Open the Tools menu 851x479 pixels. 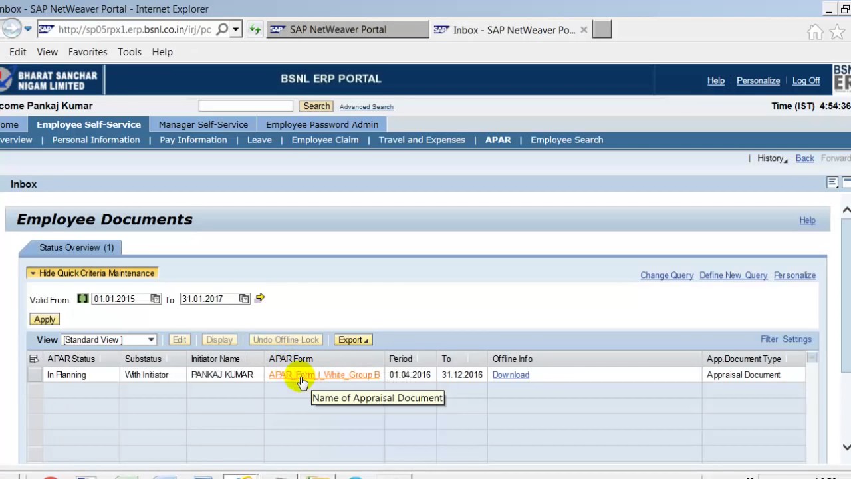tap(129, 52)
